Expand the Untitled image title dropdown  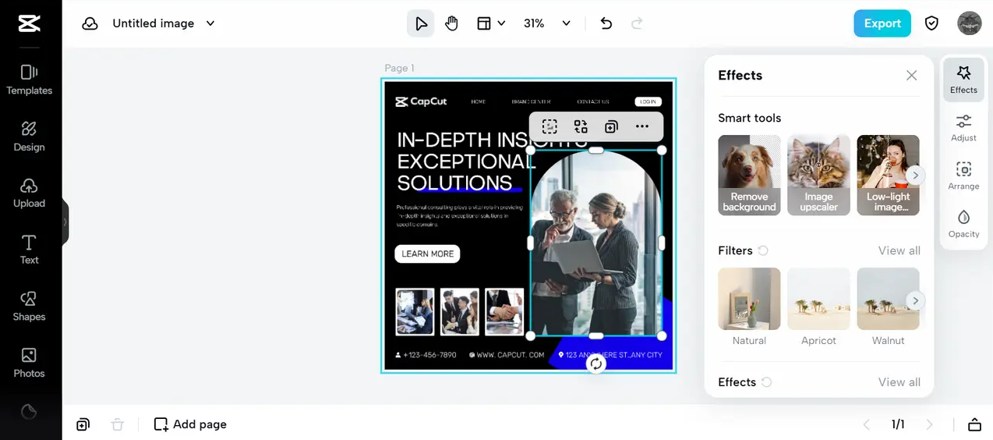pyautogui.click(x=210, y=23)
